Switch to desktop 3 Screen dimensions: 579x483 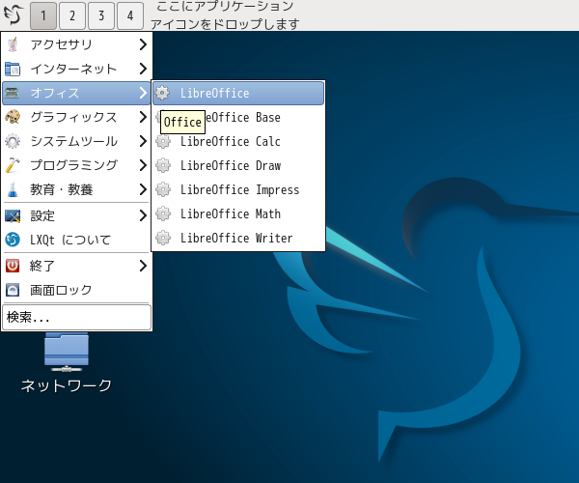click(101, 15)
